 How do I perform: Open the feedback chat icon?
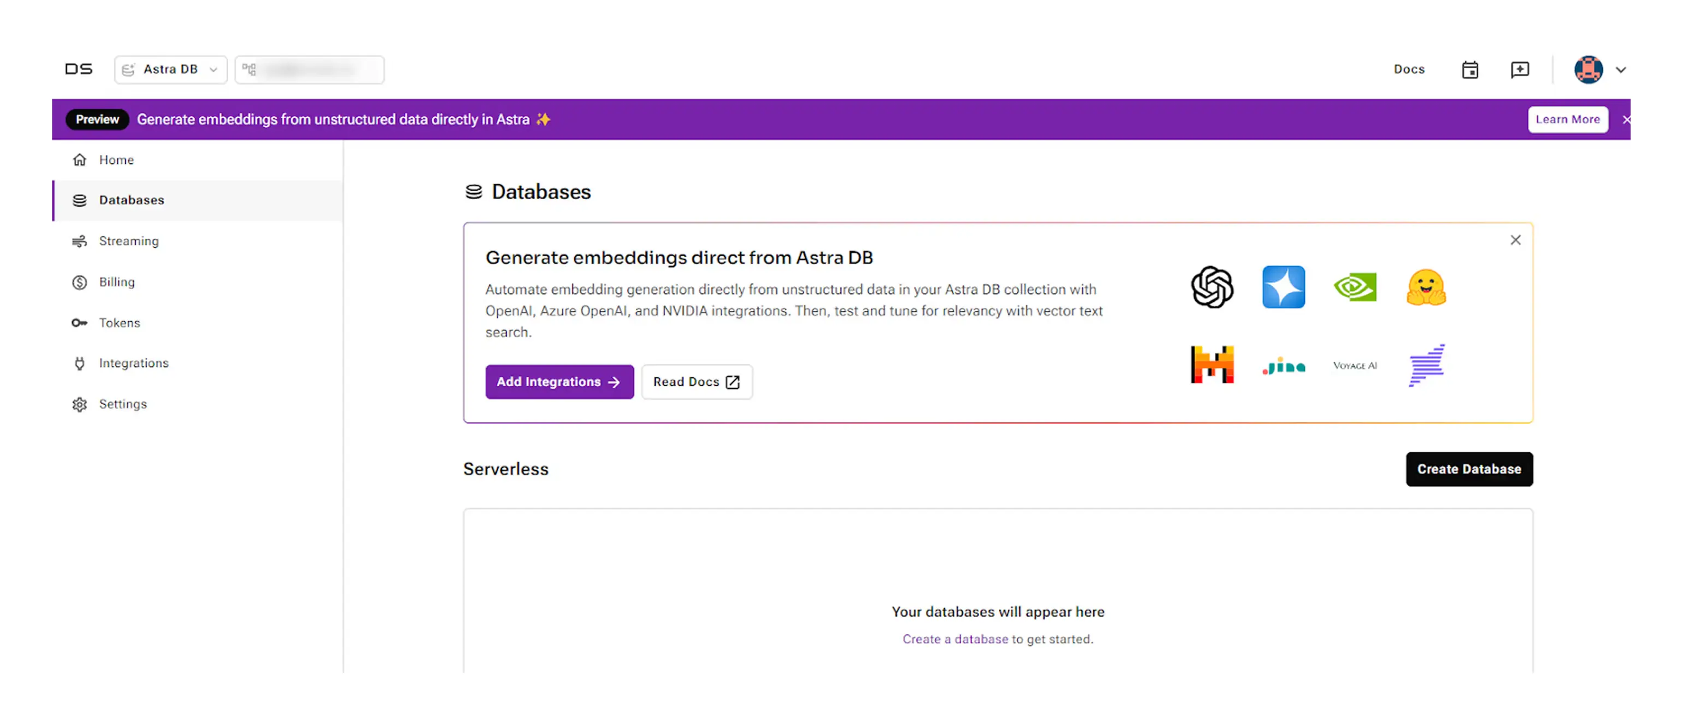point(1520,70)
